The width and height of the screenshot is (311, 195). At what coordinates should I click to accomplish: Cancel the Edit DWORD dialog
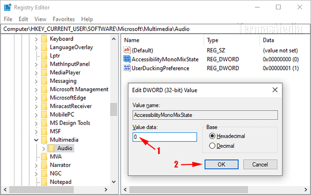click(260, 164)
